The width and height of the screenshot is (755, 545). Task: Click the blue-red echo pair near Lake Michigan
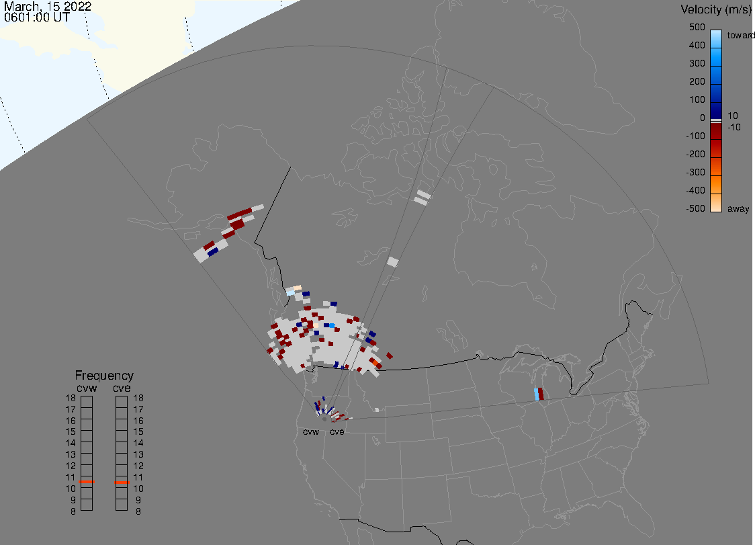[x=539, y=394]
